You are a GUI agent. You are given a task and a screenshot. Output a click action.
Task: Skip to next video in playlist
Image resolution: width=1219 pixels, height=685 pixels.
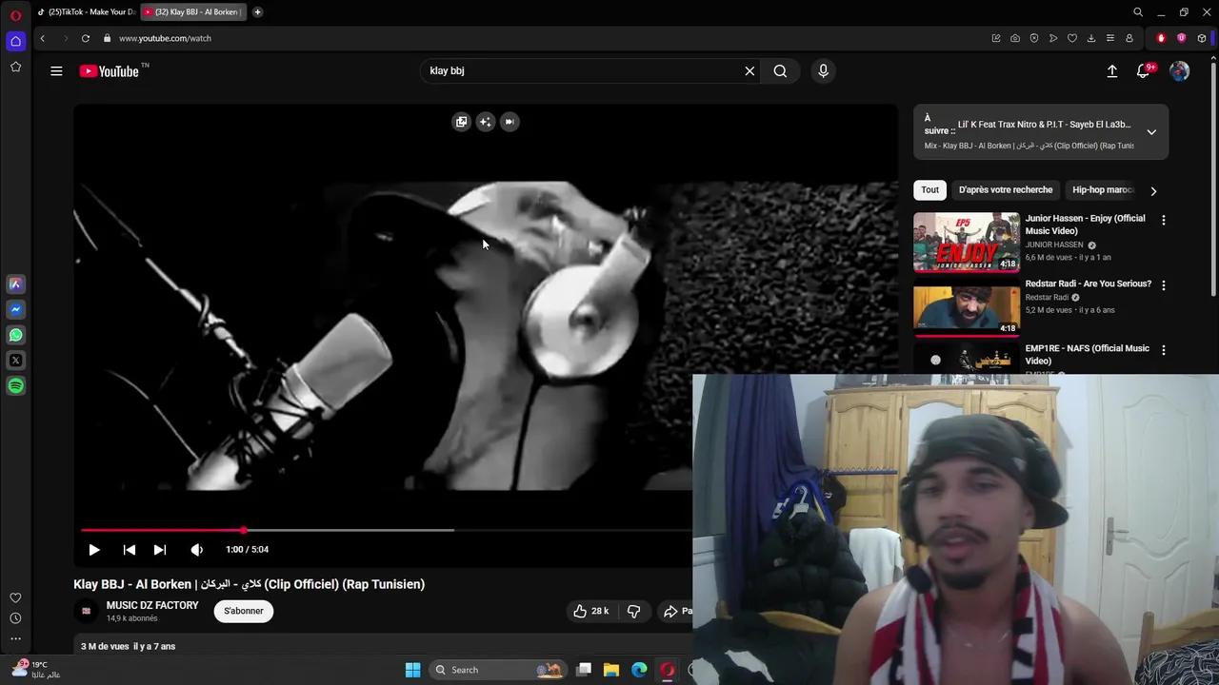point(160,549)
